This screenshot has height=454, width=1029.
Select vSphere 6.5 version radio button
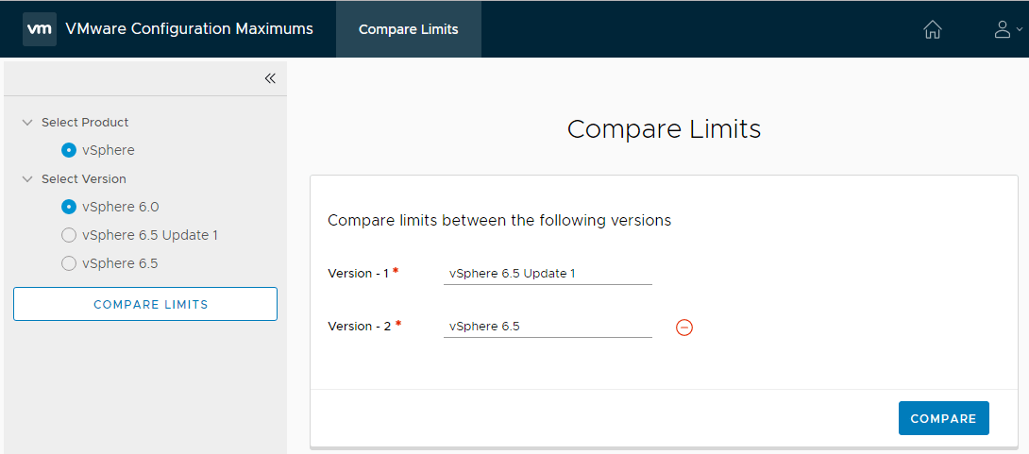click(69, 263)
